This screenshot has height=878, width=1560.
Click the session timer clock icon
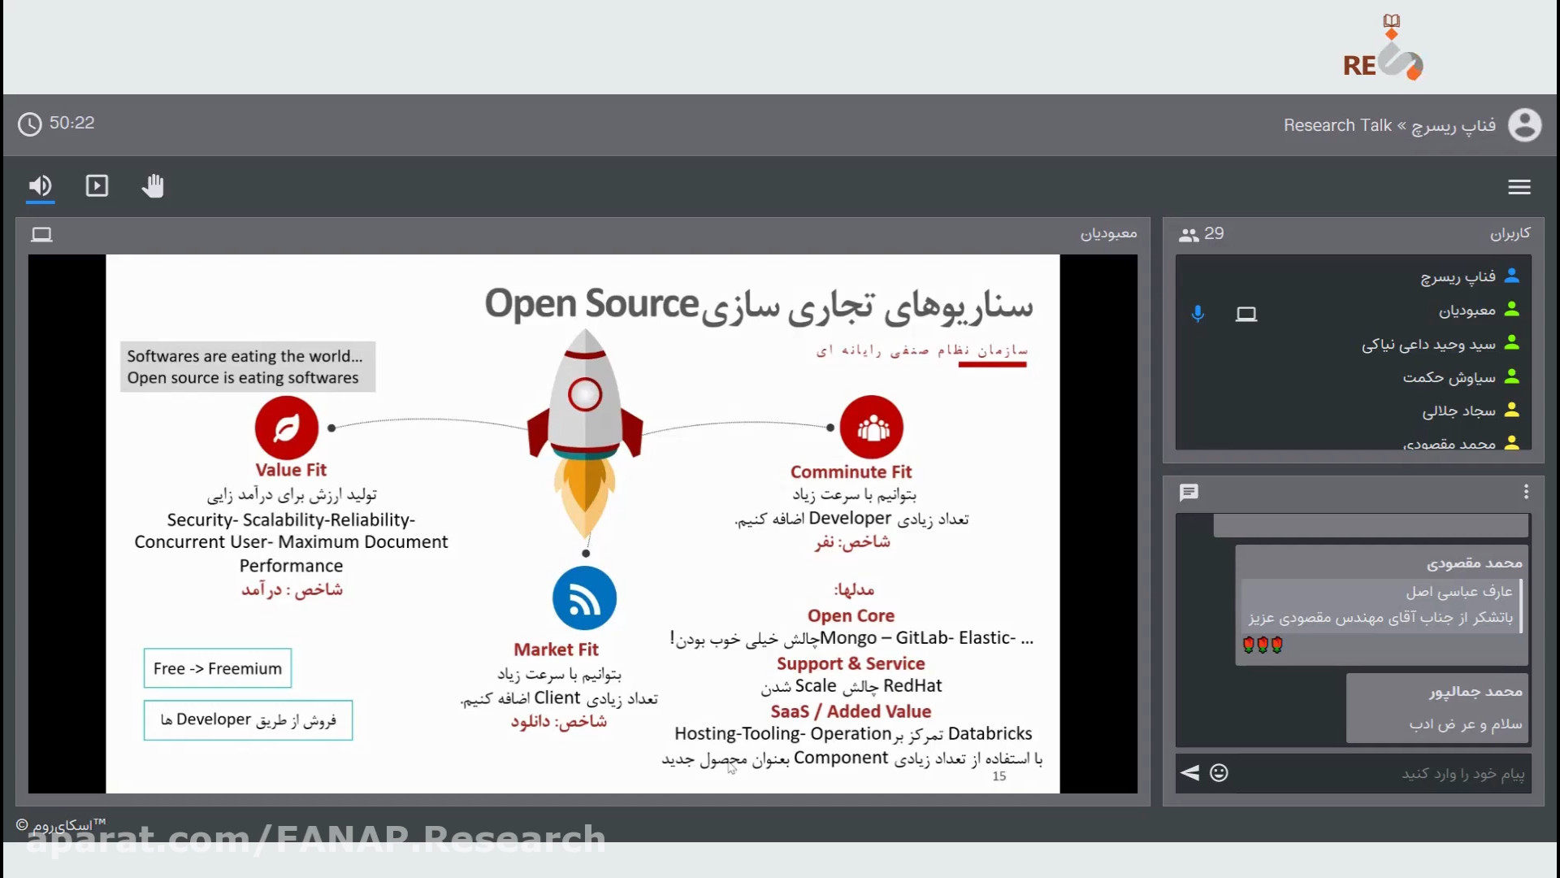(29, 124)
